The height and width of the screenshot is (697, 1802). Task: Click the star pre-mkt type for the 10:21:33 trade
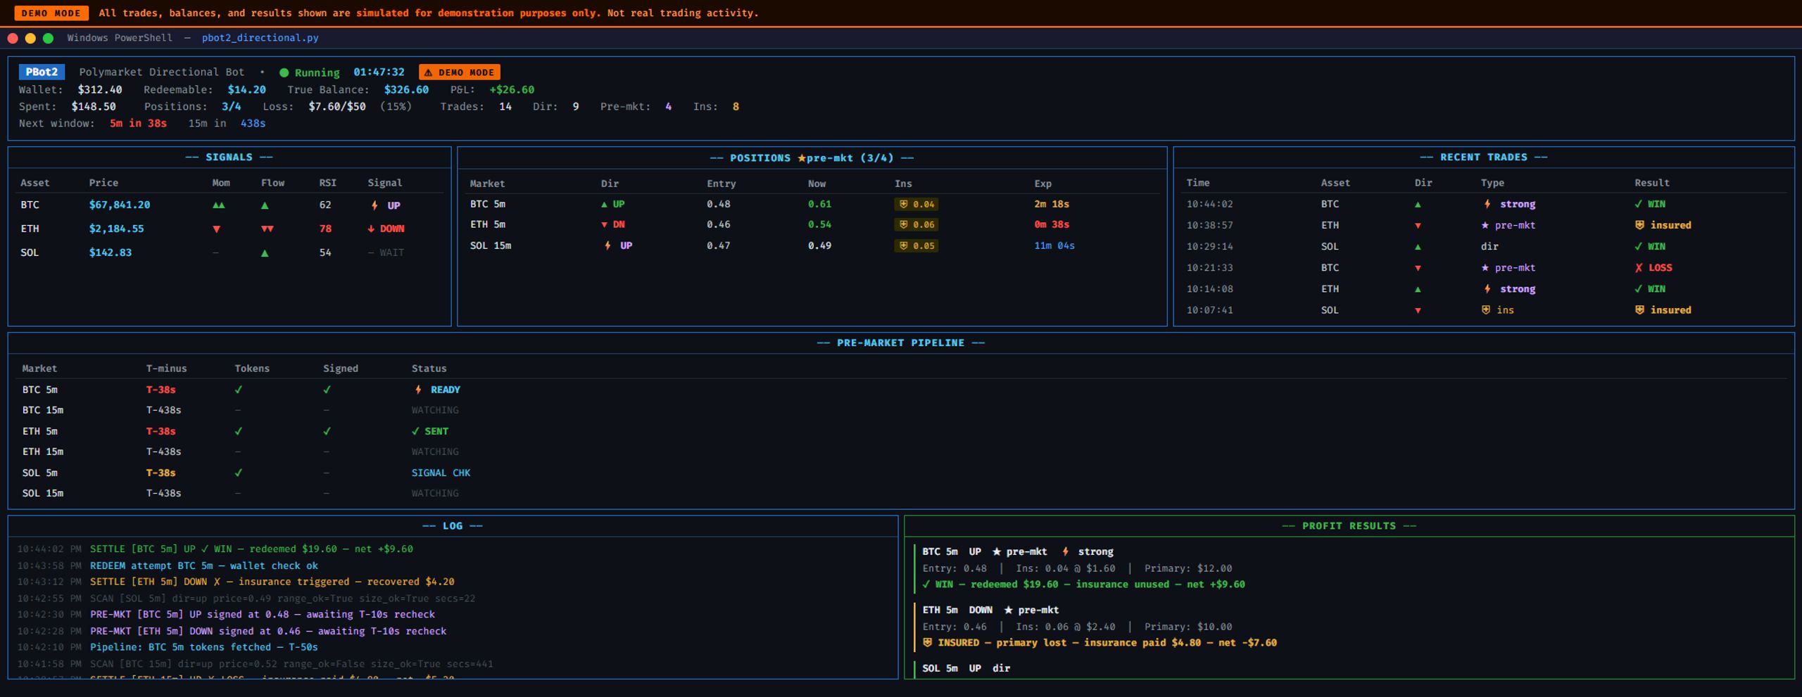[1508, 268]
